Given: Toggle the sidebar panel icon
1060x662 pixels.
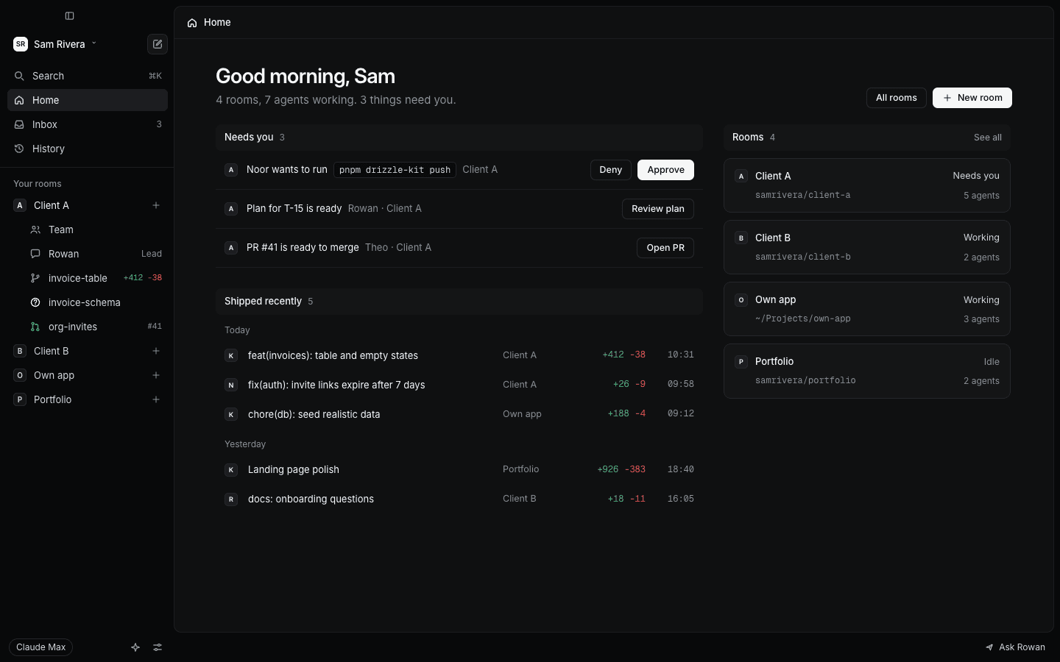Looking at the screenshot, I should tap(69, 15).
